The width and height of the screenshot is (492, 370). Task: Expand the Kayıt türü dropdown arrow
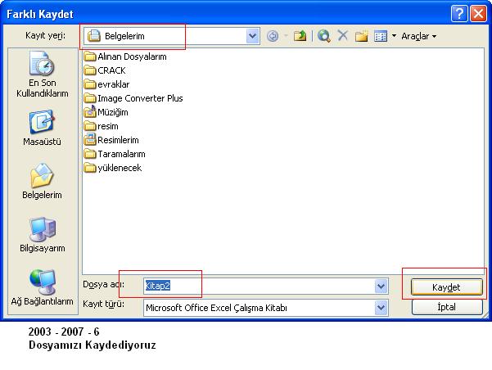coord(381,308)
